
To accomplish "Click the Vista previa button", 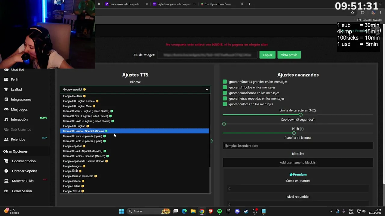I will [x=289, y=55].
